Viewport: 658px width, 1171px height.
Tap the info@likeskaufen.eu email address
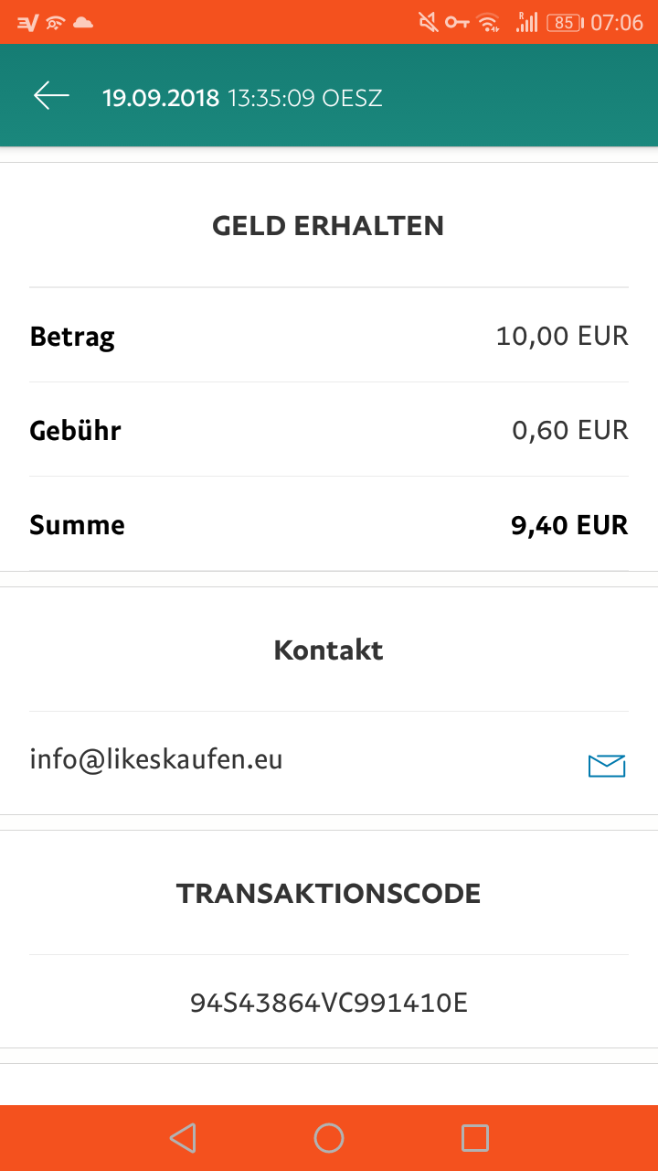pos(156,759)
